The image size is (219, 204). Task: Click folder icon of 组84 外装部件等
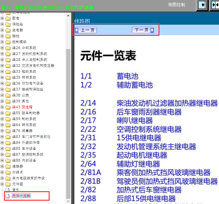click(8, 143)
